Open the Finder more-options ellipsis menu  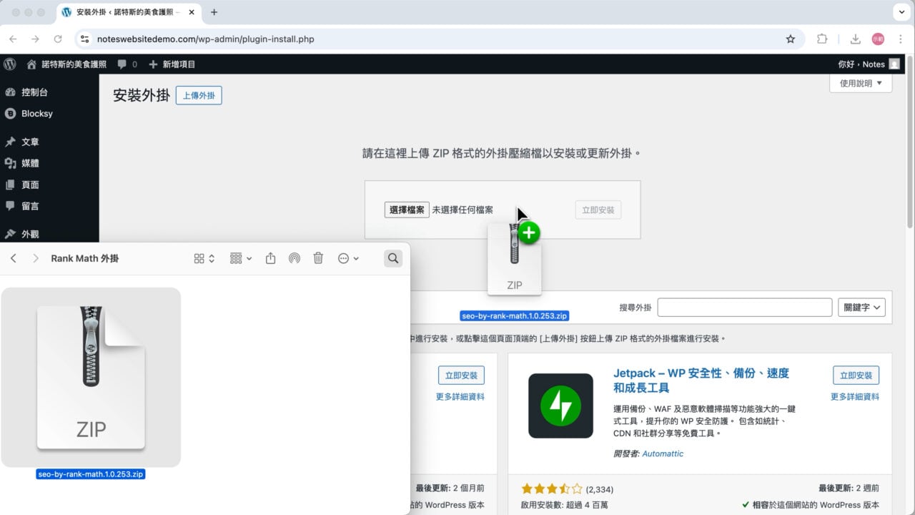pos(344,258)
